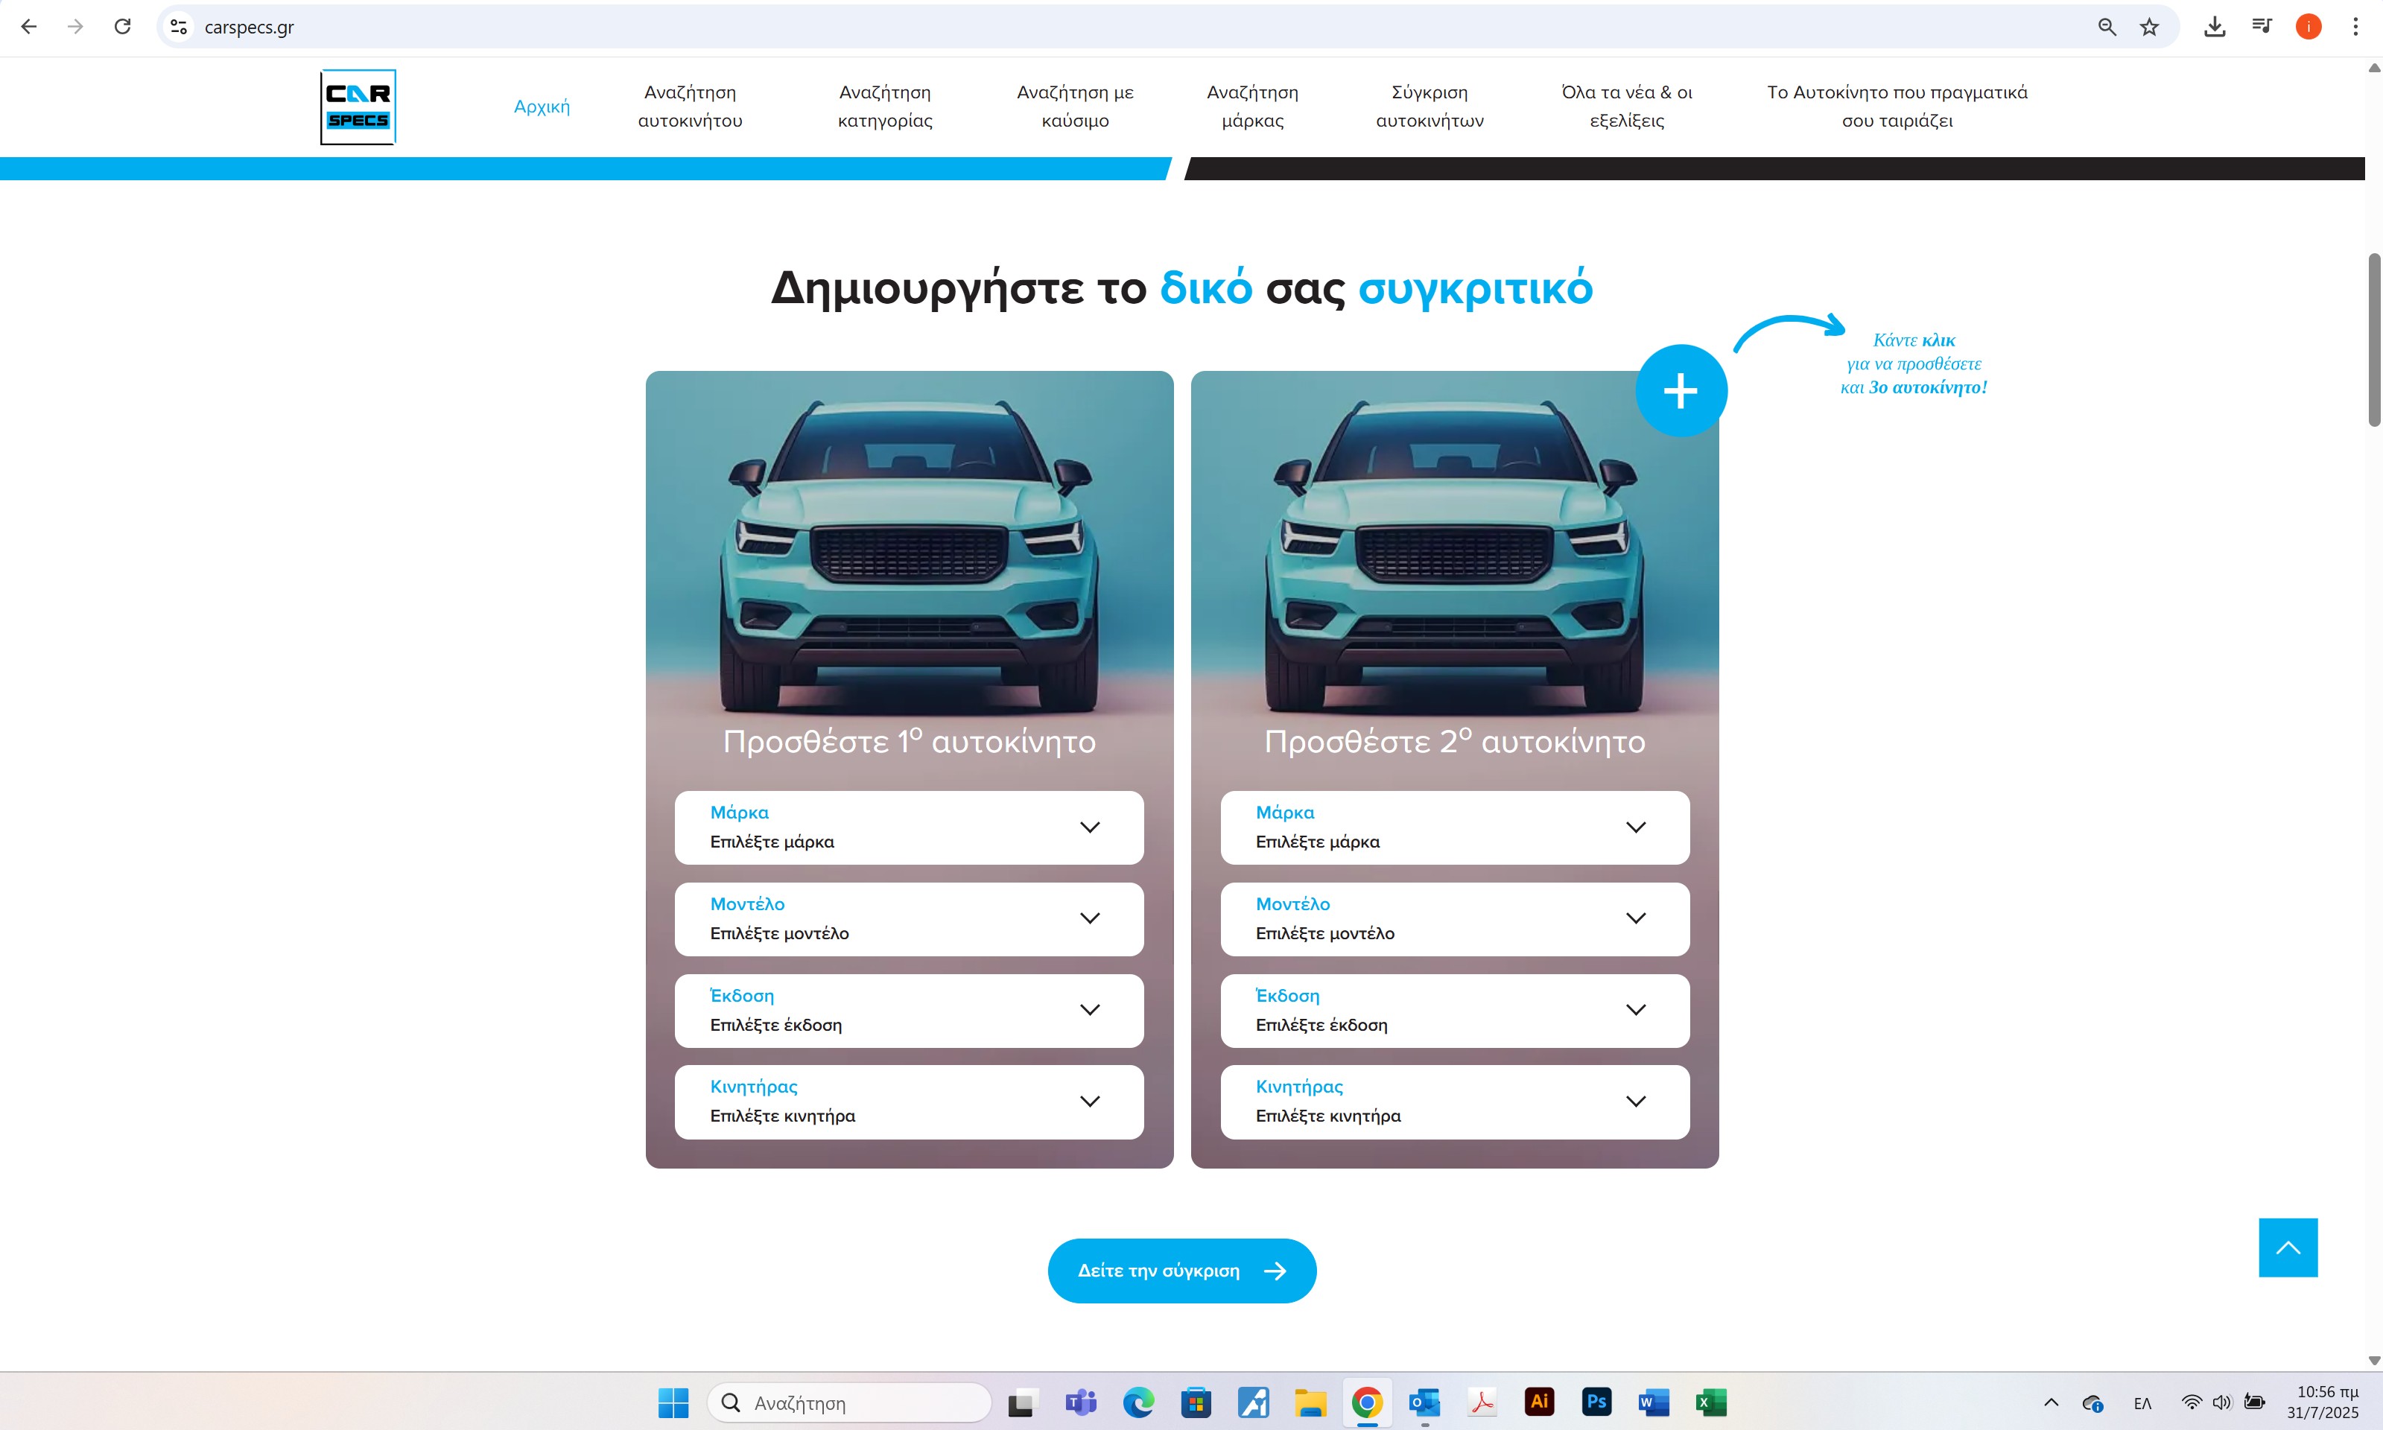Reload the page
The width and height of the screenshot is (2383, 1430).
[x=122, y=27]
